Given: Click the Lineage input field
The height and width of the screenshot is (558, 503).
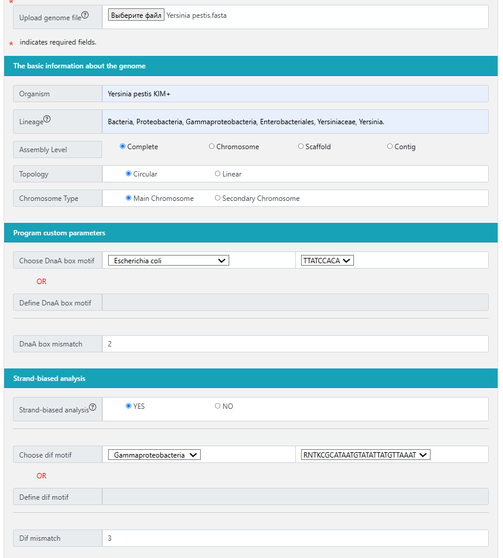Looking at the screenshot, I should coord(295,121).
